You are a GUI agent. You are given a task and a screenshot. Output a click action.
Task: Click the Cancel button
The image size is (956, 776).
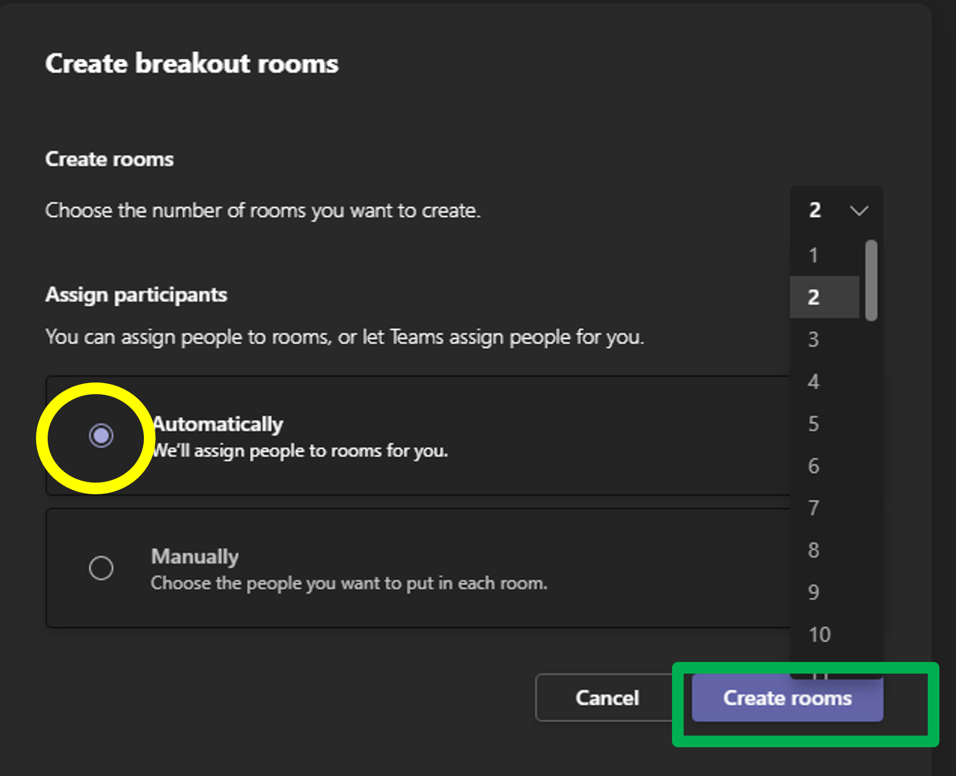tap(607, 698)
